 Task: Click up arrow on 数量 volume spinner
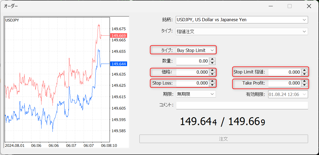(x=212, y=60)
